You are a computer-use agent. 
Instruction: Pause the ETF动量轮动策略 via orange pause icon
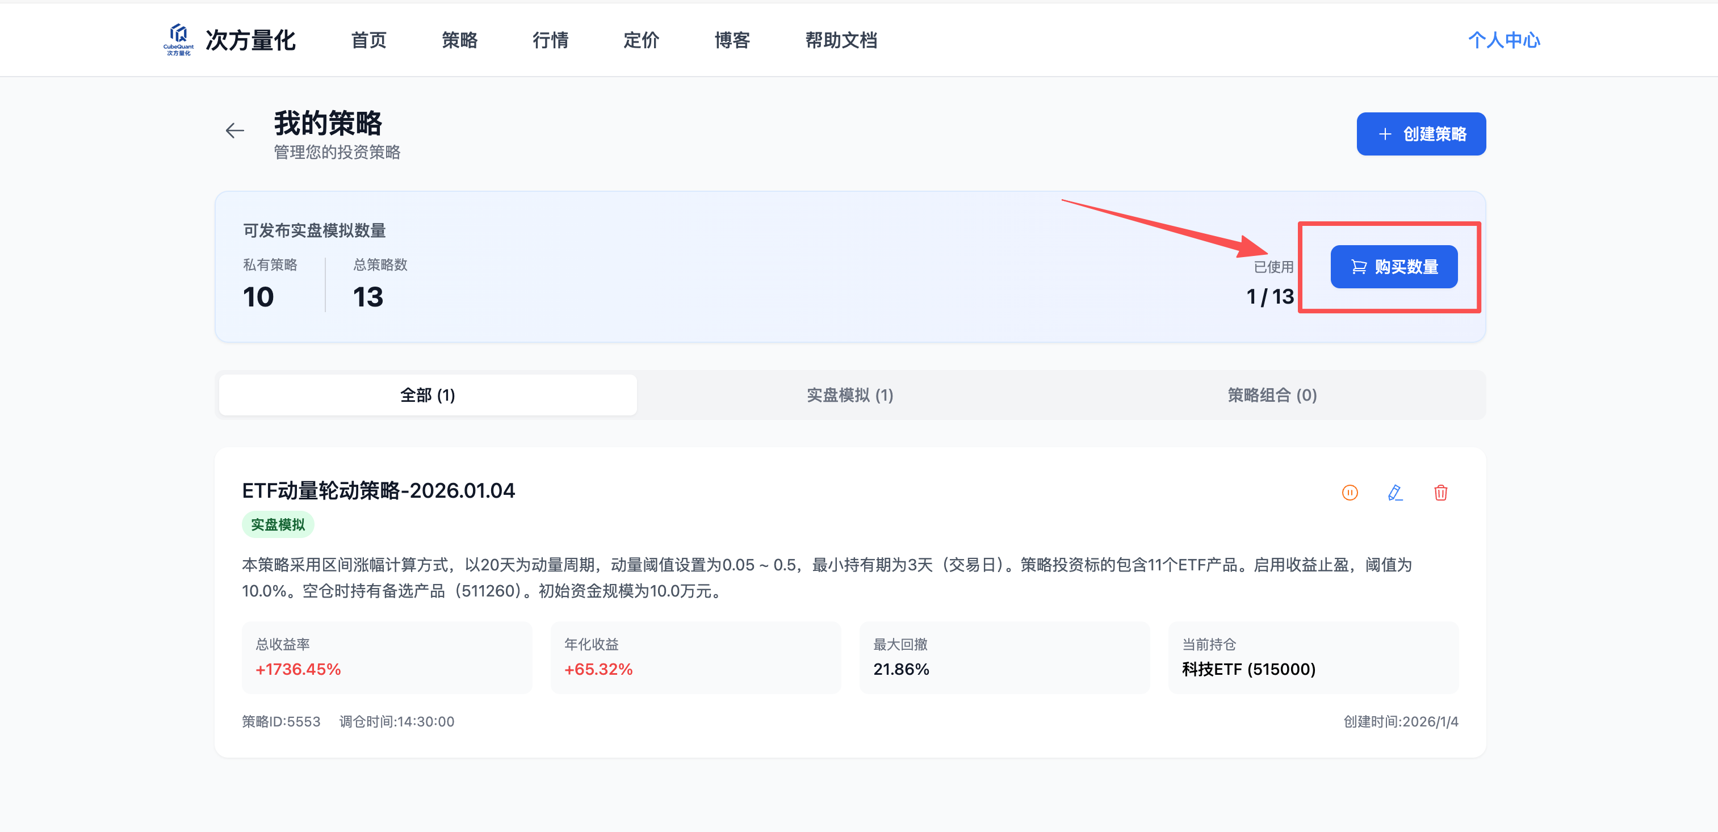(x=1350, y=493)
